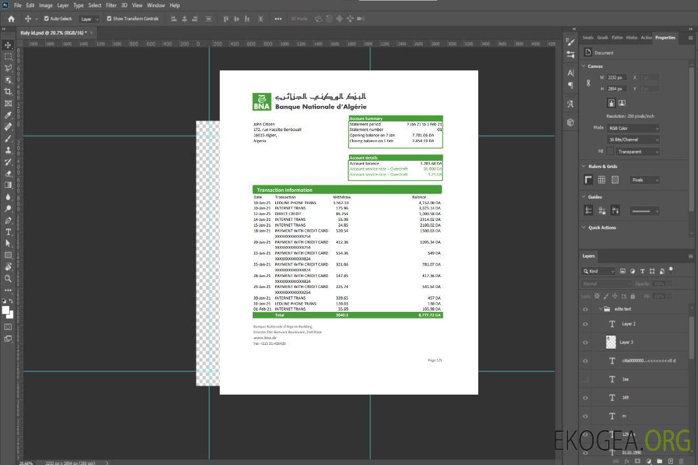Click the lock guides button
Screen dimensions: 698x465
tap(602, 211)
